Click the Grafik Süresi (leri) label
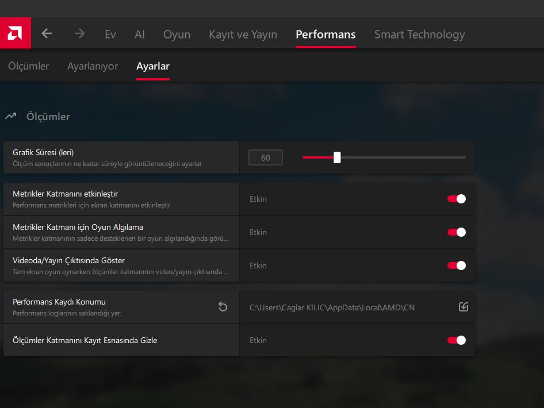 click(x=43, y=152)
